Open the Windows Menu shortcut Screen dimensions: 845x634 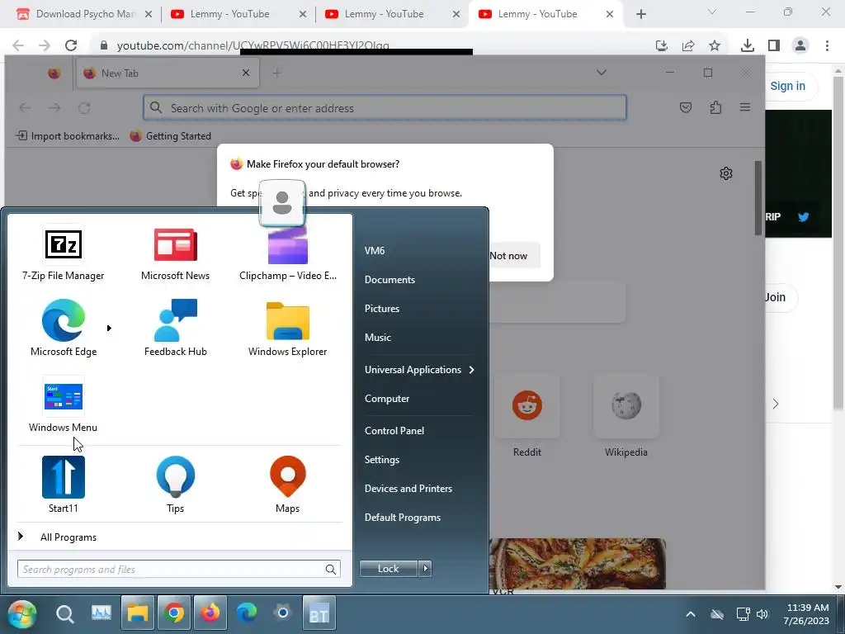click(x=63, y=405)
